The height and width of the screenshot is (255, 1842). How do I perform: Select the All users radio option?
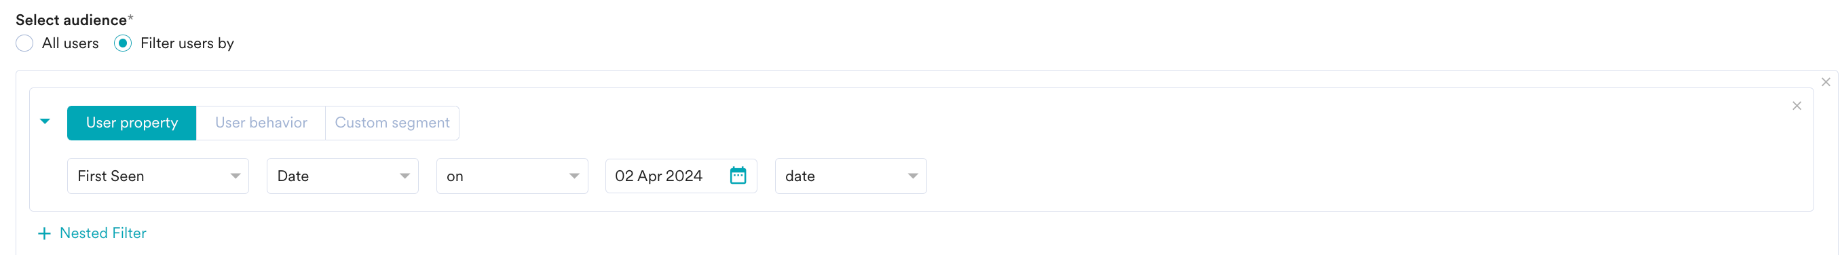point(24,43)
